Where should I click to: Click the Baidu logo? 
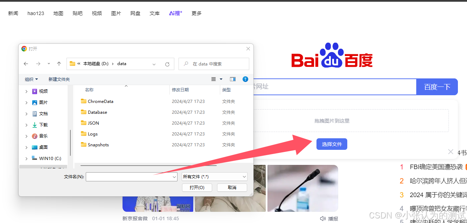tap(332, 55)
